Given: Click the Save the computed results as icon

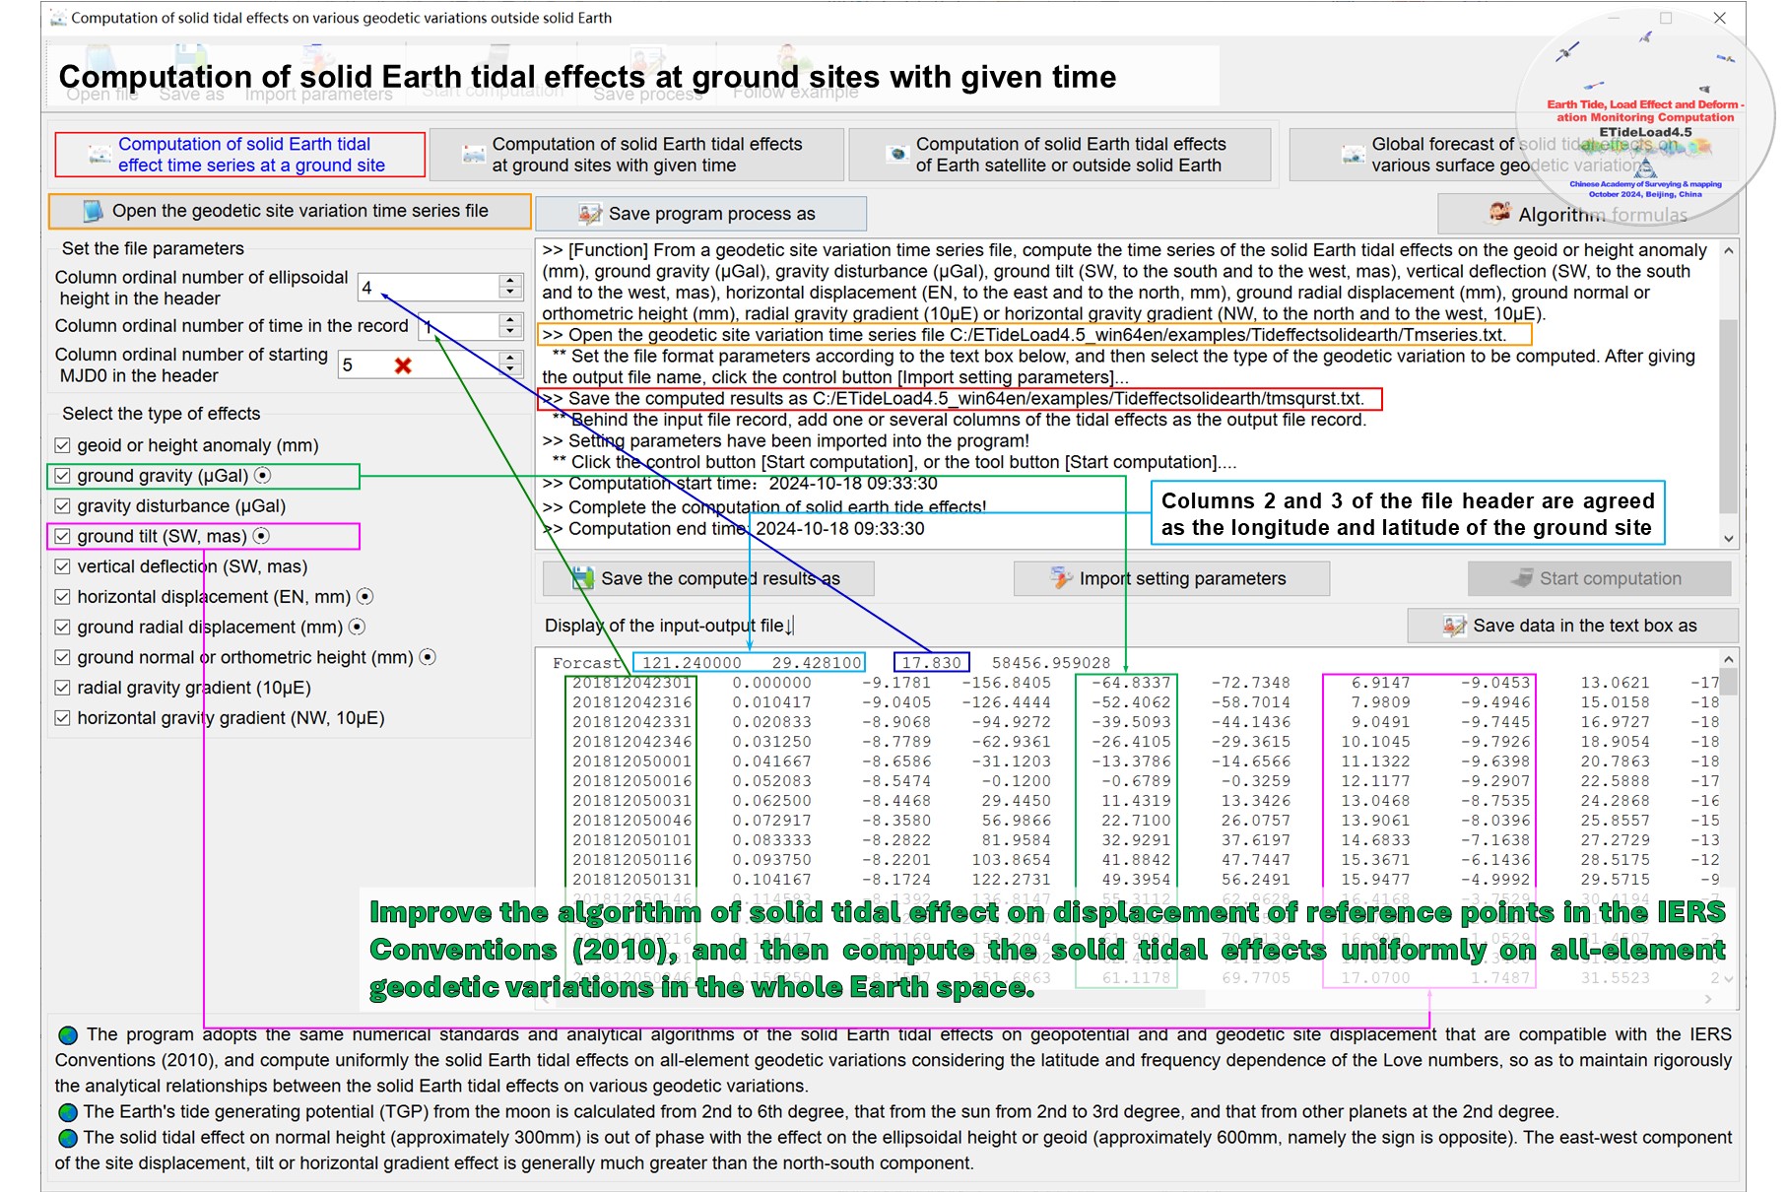Looking at the screenshot, I should 583,578.
